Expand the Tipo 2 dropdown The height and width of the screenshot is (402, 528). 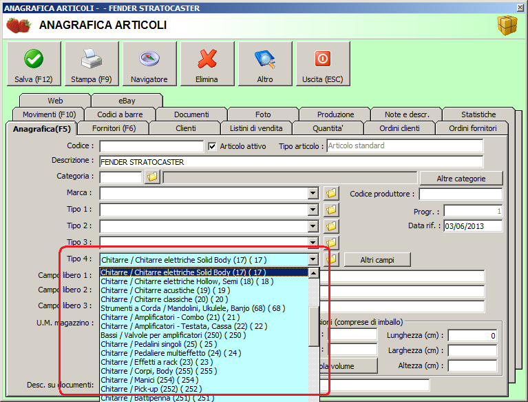313,226
